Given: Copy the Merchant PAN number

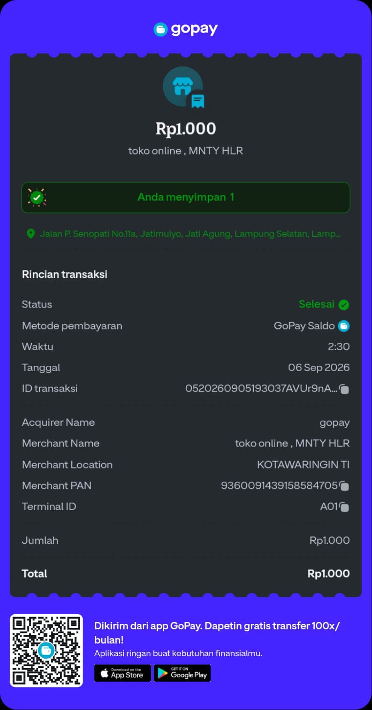Looking at the screenshot, I should 344,486.
